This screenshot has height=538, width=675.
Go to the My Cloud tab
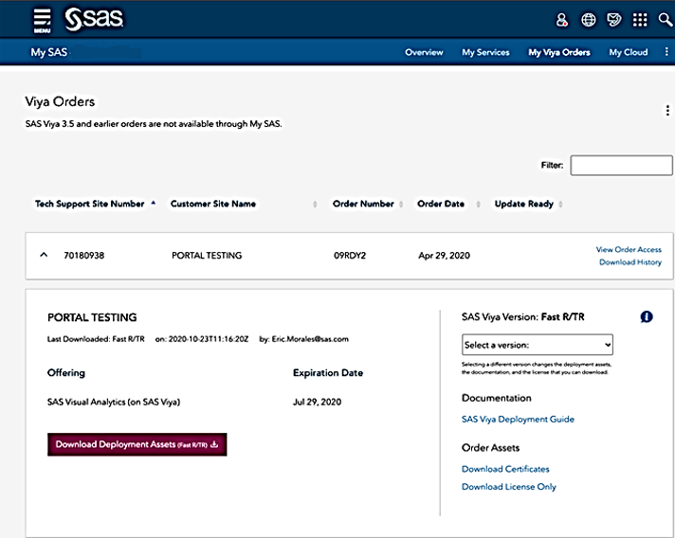pos(629,52)
